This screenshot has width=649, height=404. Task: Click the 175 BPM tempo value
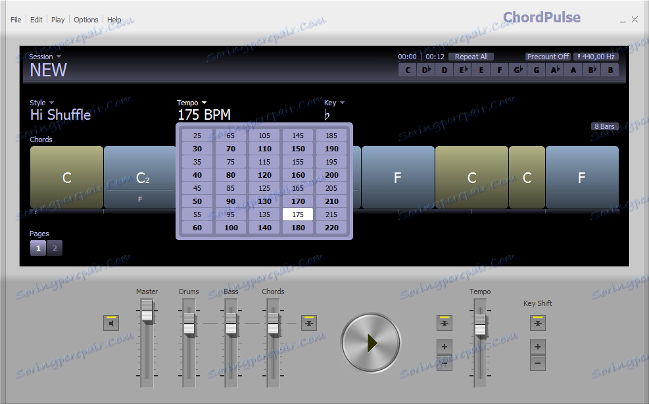(204, 114)
